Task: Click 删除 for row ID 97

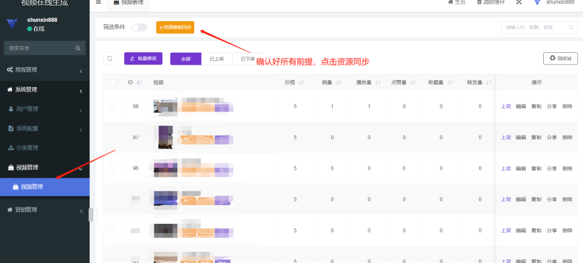Action: tap(567, 137)
